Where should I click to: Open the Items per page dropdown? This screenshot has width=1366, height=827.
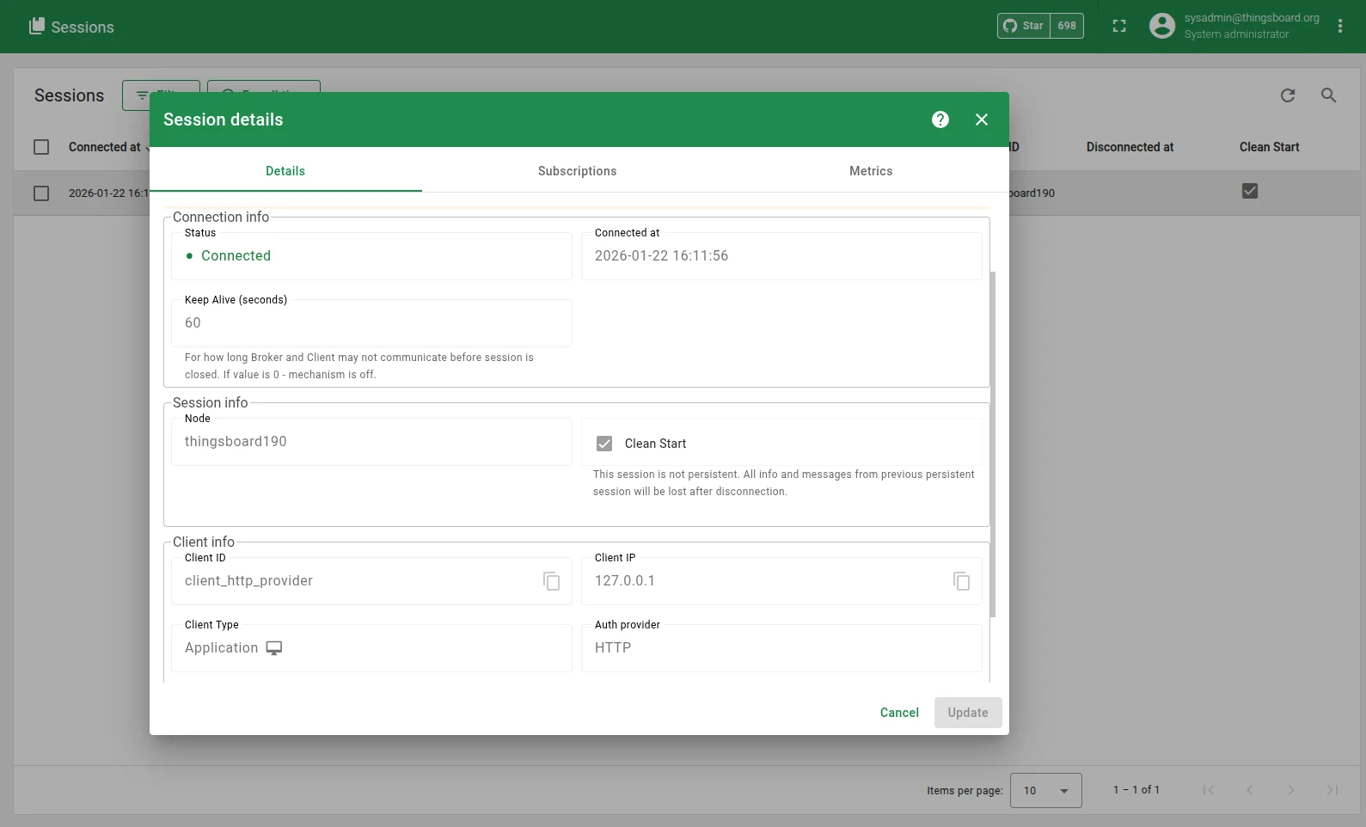pos(1046,790)
